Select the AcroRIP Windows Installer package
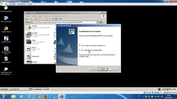The width and height of the screenshot is (177, 99). [x=38, y=35]
